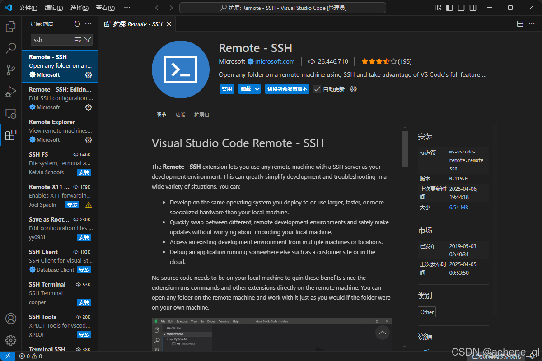The width and height of the screenshot is (542, 361).
Task: Open manage gear for Remote - SSH list item
Action: pos(89,75)
